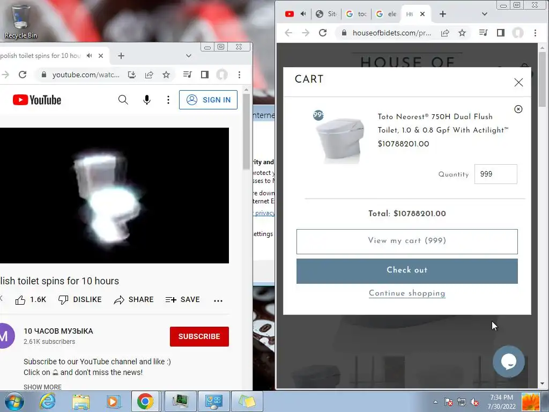Click Chrome icon in taskbar

coord(145,401)
